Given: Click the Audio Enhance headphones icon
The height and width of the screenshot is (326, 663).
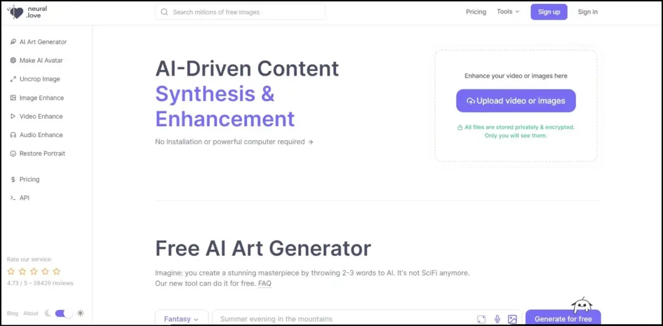Looking at the screenshot, I should 13,135.
